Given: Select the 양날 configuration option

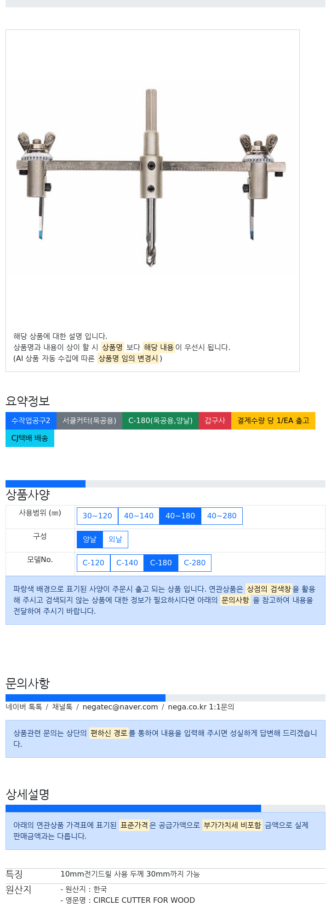Looking at the screenshot, I should (90, 540).
